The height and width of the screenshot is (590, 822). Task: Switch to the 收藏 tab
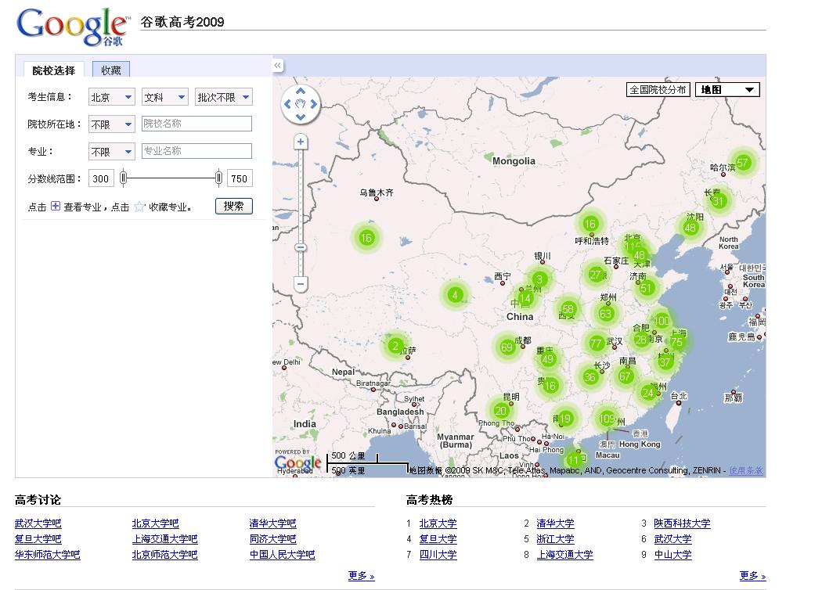point(111,70)
